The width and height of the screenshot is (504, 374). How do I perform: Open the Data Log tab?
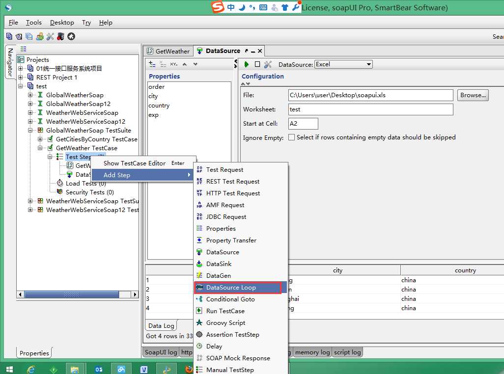pos(161,325)
